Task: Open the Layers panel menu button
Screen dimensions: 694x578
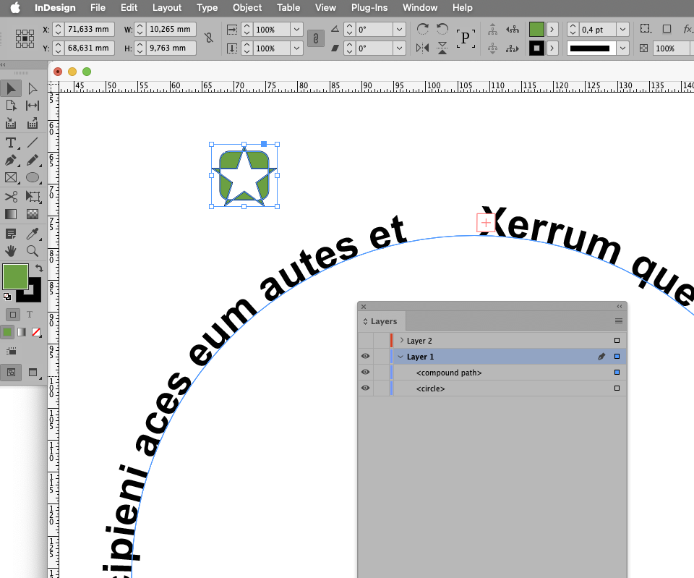Action: [x=619, y=321]
